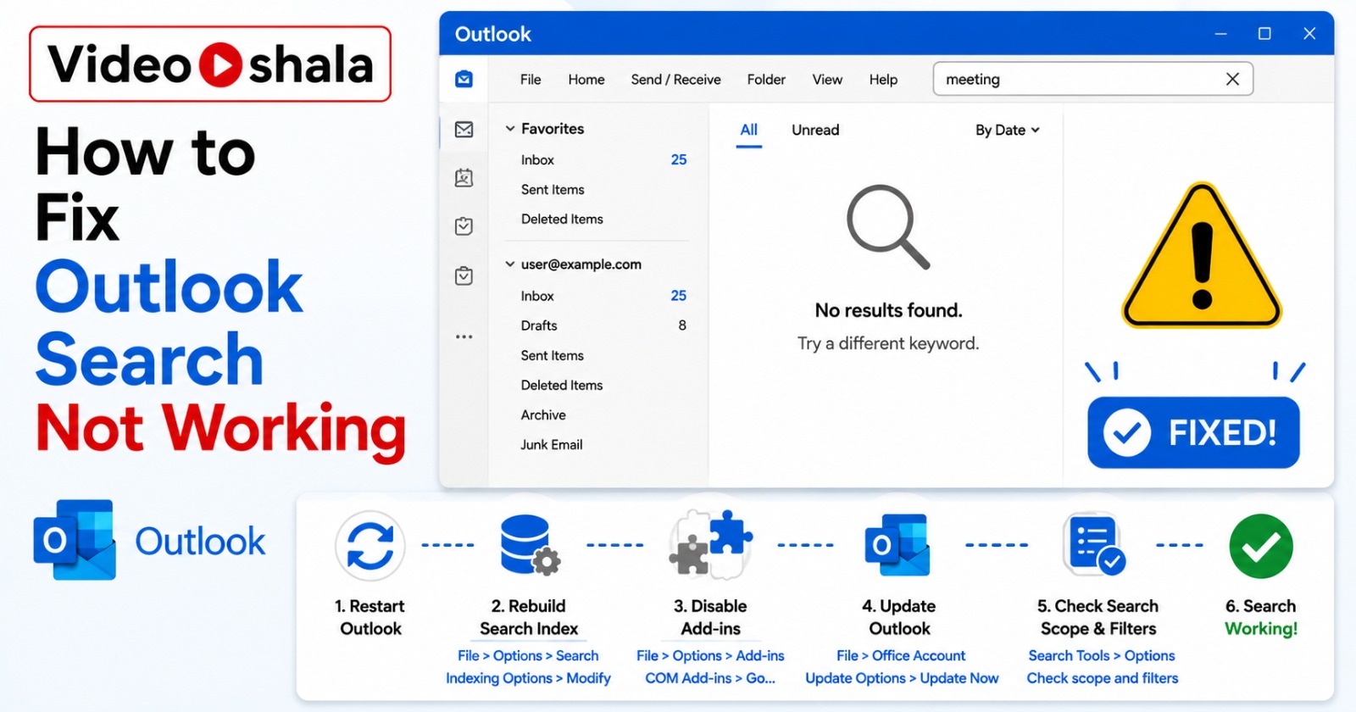Clear the search box with the X
Viewport: 1356px width, 712px height.
[1232, 79]
